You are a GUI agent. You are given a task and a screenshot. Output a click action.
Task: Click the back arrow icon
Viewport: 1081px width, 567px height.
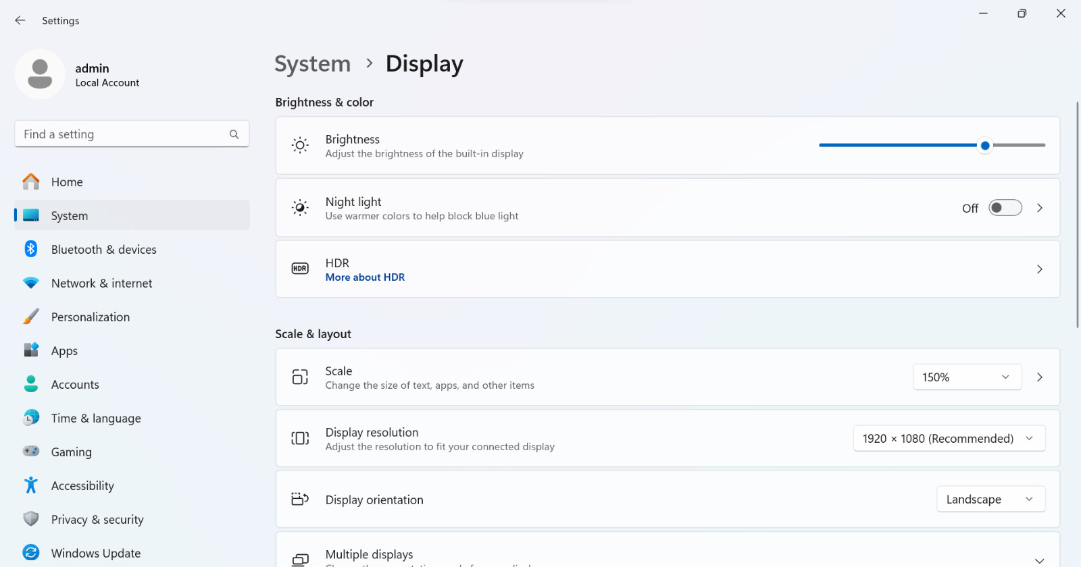(20, 20)
